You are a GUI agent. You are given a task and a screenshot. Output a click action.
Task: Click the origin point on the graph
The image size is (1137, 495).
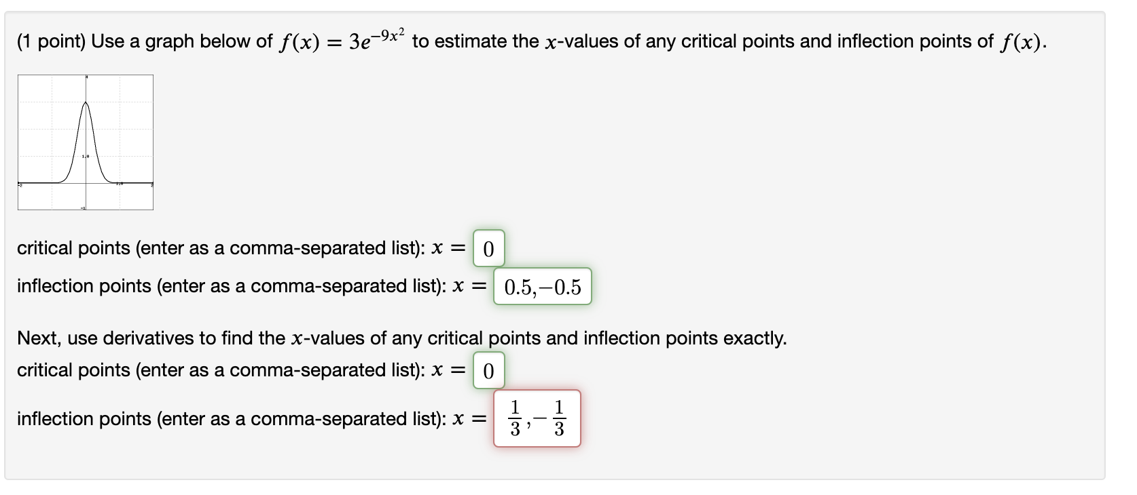[x=87, y=182]
